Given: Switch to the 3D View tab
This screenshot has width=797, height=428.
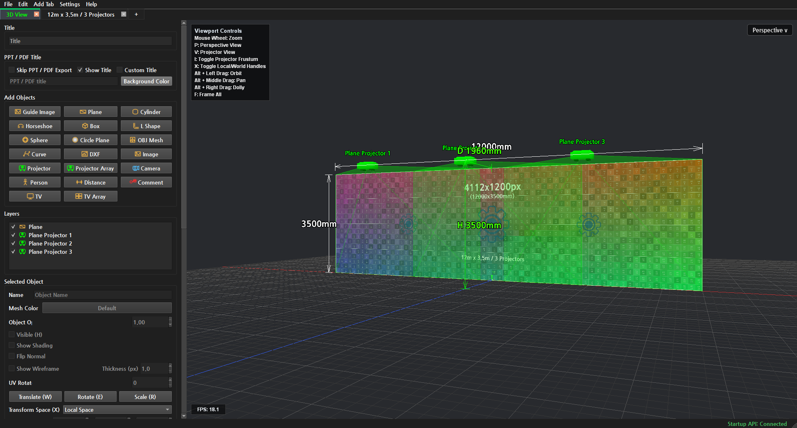Looking at the screenshot, I should [17, 15].
